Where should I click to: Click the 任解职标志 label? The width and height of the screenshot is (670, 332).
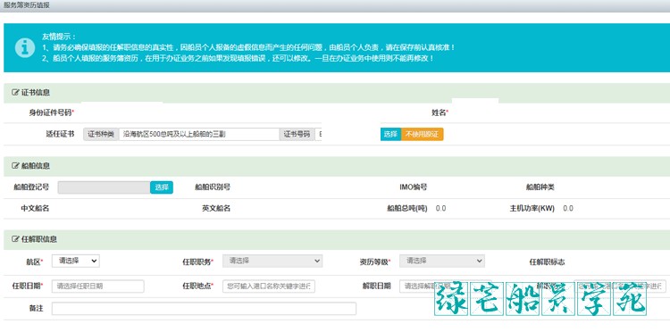pyautogui.click(x=547, y=262)
